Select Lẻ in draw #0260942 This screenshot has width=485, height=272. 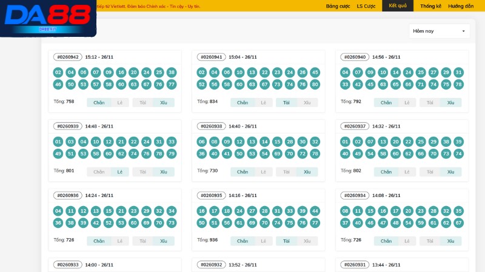click(x=119, y=103)
